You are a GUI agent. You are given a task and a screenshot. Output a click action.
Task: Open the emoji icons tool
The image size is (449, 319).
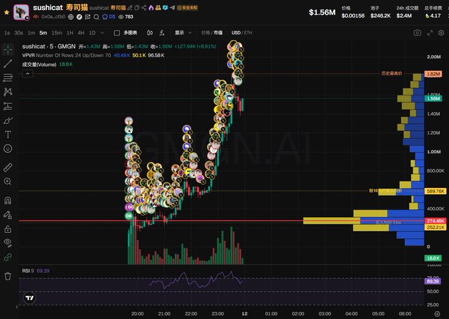point(8,148)
